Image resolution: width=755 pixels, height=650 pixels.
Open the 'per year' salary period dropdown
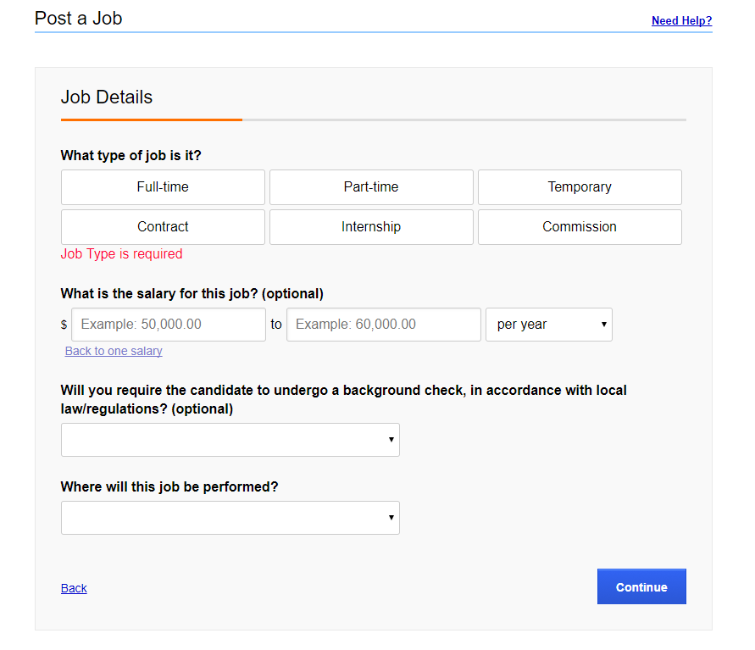tap(549, 325)
